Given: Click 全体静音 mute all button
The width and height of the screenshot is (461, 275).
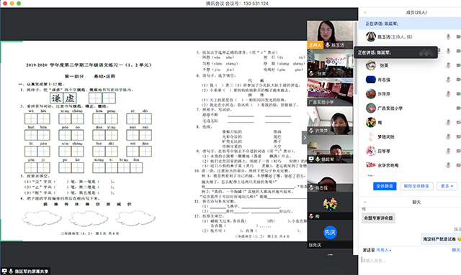Looking at the screenshot, I should point(385,186).
